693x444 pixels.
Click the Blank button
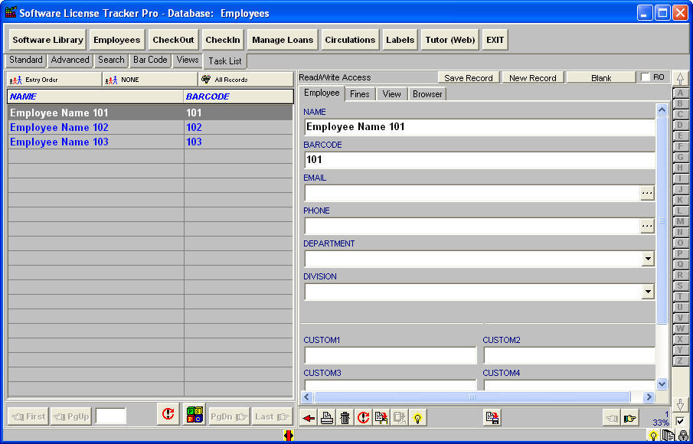[x=601, y=78]
